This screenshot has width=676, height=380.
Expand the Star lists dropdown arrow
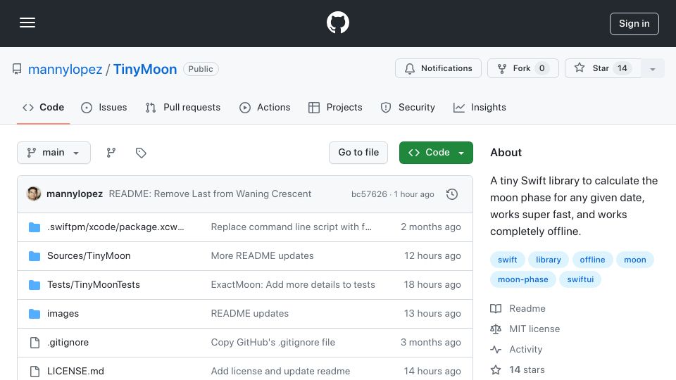[653, 69]
